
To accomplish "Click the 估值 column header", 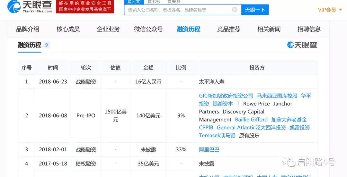I will pyautogui.click(x=116, y=68).
